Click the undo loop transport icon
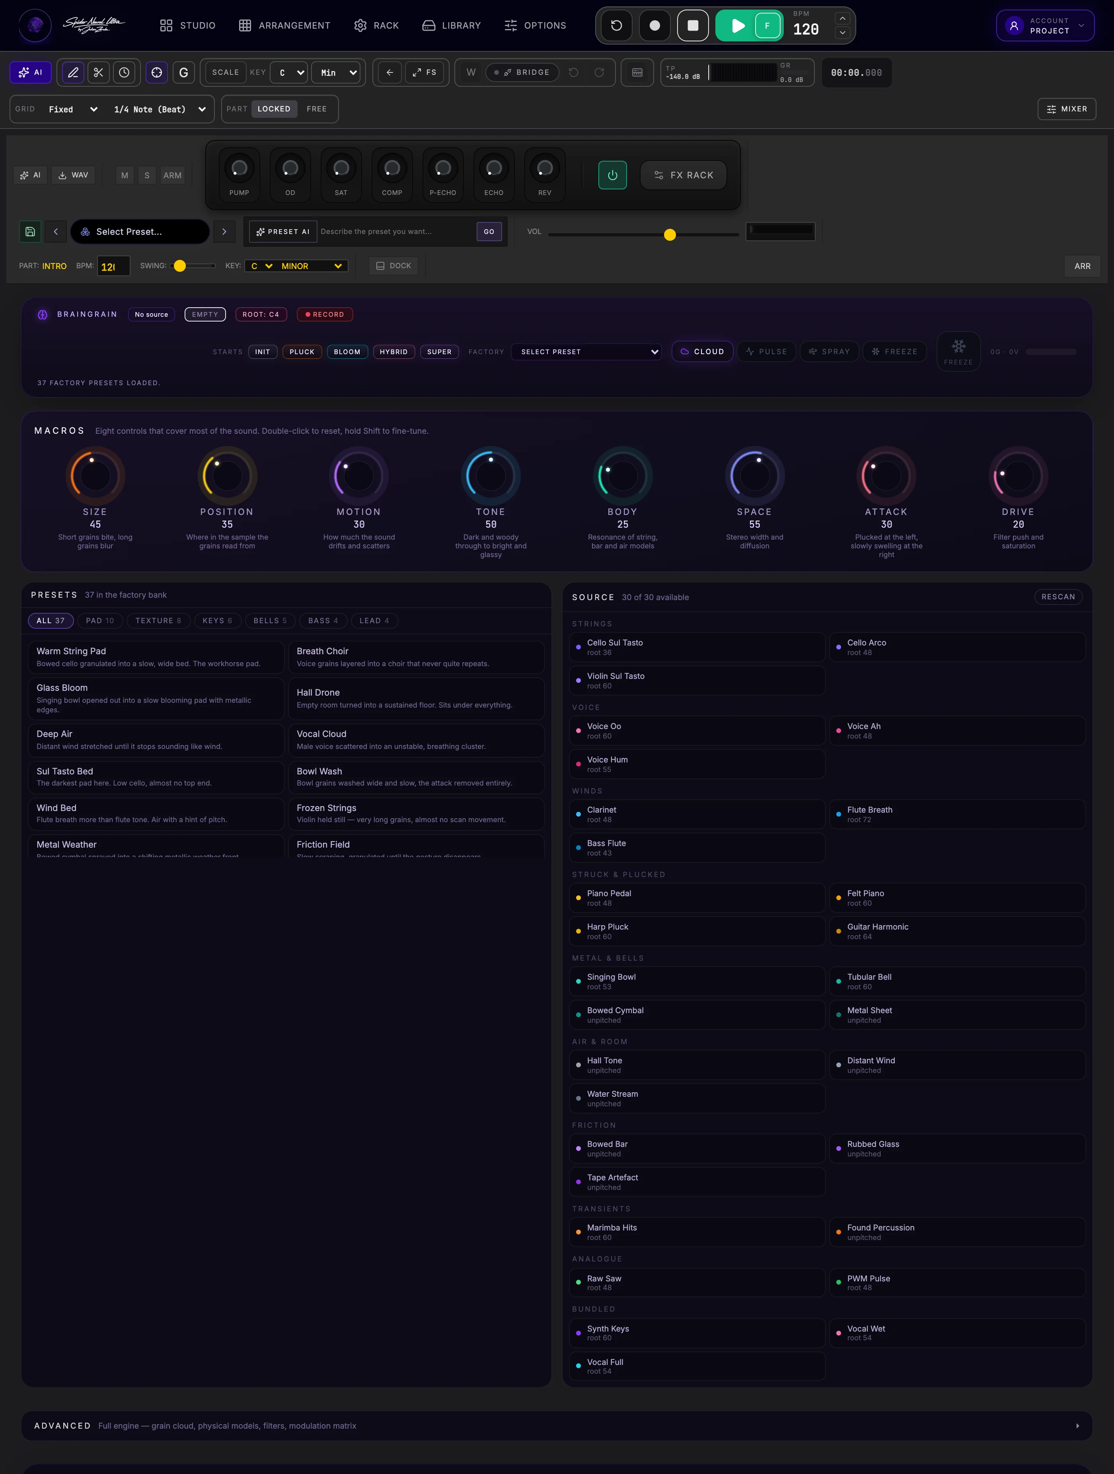The image size is (1114, 1474). point(616,25)
